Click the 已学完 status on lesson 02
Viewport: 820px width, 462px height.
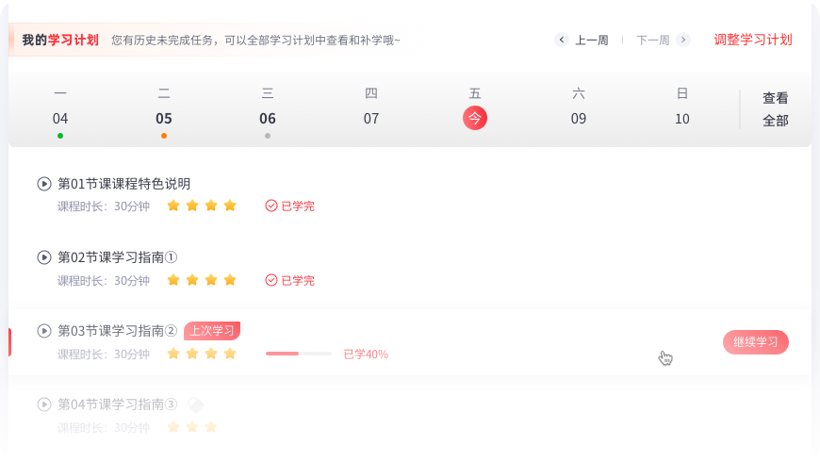click(290, 280)
